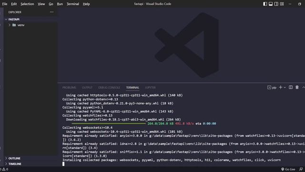Viewport: 305px width, 172px height.
Task: Click 'Collecting watchfiles>=0.13' terminal line
Action: tap(87, 116)
